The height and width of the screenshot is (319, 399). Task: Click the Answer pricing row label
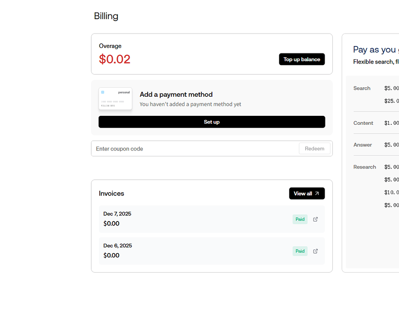coord(363,145)
